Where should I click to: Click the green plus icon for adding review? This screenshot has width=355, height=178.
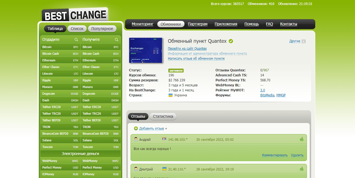(x=136, y=128)
